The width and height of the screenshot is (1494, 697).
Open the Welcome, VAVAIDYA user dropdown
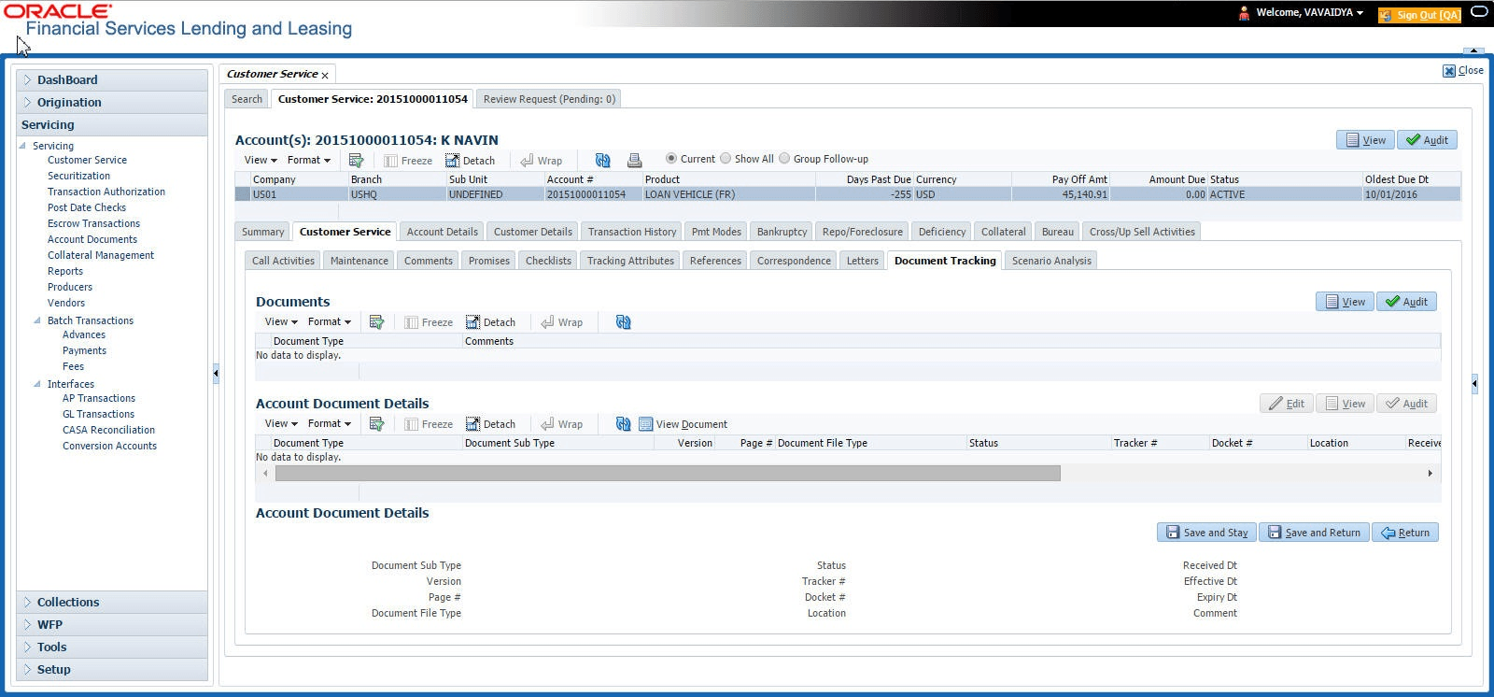[x=1309, y=13]
